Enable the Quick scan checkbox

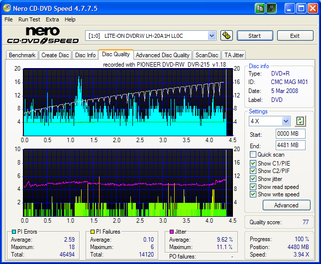[x=253, y=155]
